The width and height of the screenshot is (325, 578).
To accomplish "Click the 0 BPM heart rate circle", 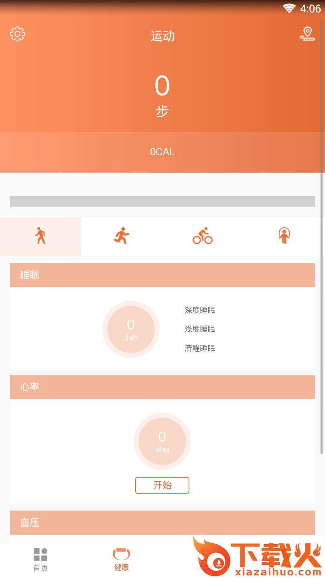I will tap(162, 442).
